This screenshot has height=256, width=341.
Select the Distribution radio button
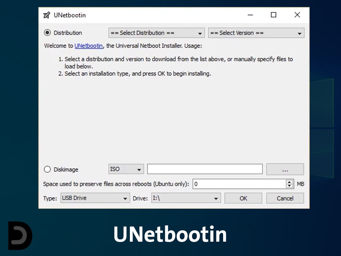click(47, 33)
